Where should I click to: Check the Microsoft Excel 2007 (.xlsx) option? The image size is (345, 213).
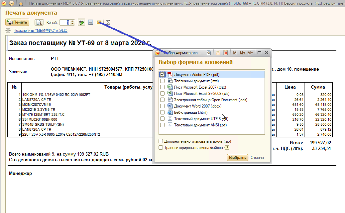162,87
